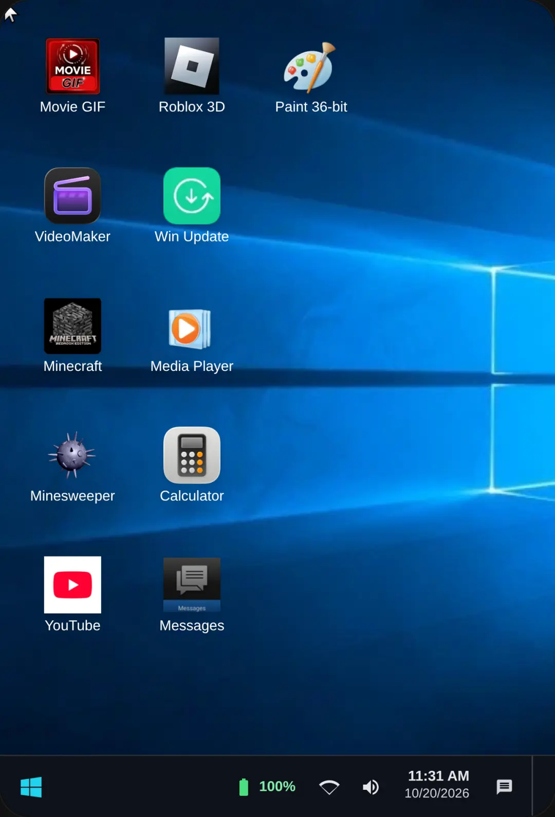The height and width of the screenshot is (817, 555).
Task: Open the Wi-Fi network indicator
Action: (329, 787)
